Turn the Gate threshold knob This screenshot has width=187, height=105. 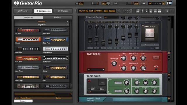point(108,3)
